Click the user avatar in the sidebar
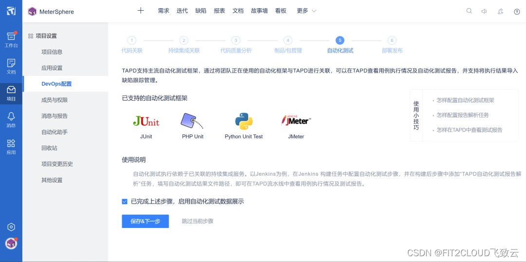The width and height of the screenshot is (526, 262). [11, 244]
